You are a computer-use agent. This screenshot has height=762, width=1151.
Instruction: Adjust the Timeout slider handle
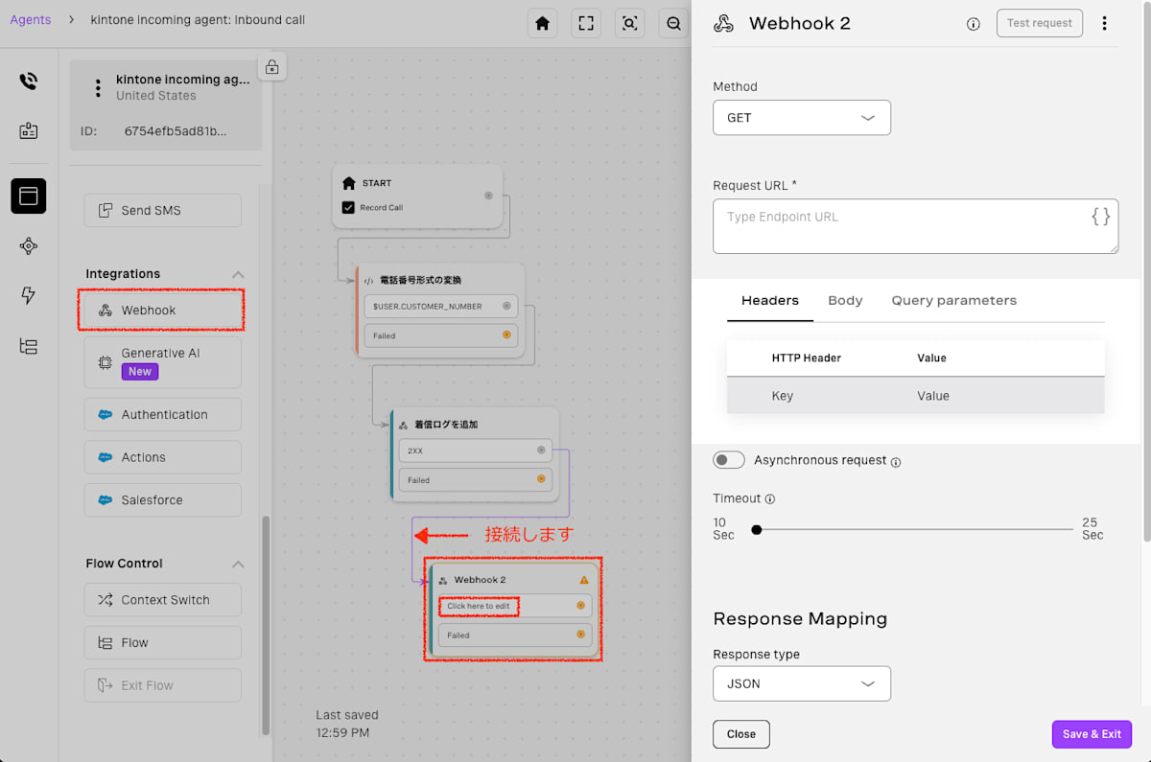757,529
